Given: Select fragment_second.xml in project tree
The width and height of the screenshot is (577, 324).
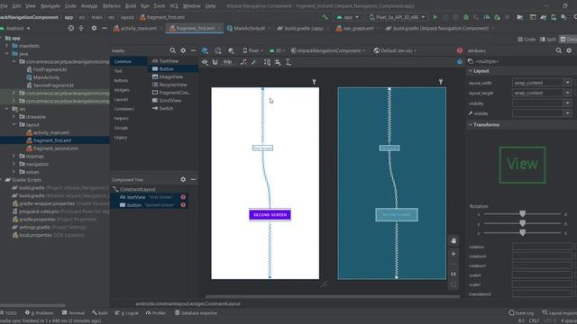Looking at the screenshot, I should (56, 148).
